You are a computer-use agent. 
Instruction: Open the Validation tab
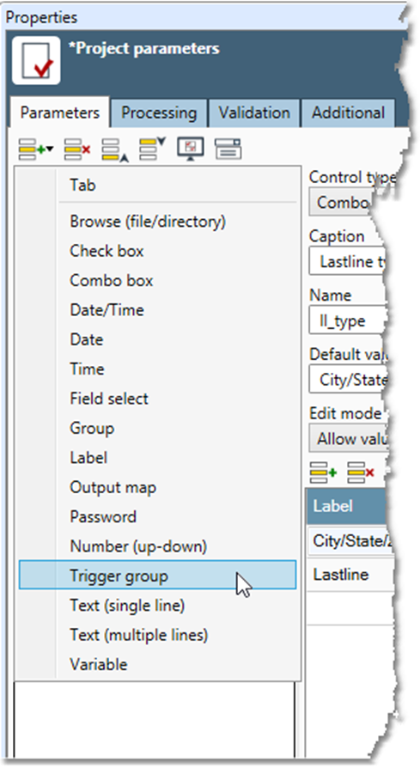(254, 113)
